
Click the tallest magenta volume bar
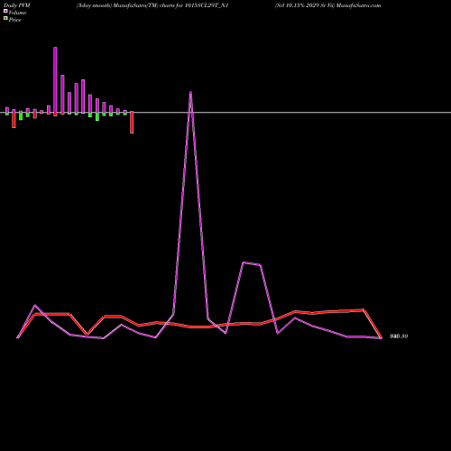(x=55, y=80)
